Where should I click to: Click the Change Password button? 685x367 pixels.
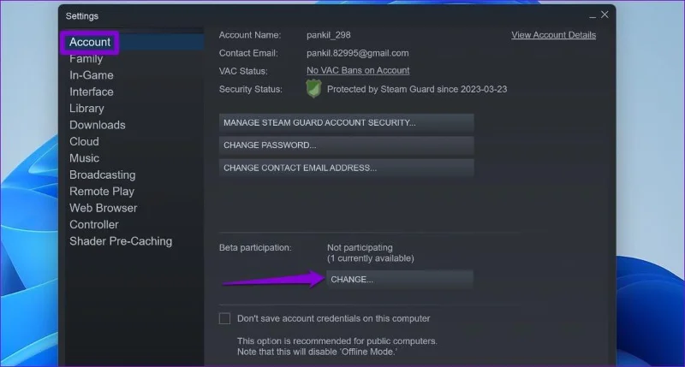point(347,145)
